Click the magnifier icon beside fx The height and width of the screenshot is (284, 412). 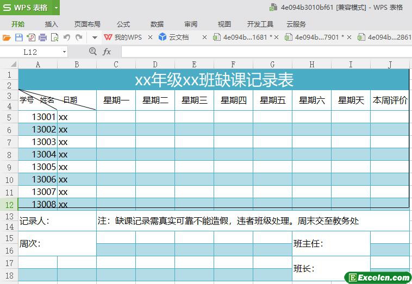tap(92, 51)
